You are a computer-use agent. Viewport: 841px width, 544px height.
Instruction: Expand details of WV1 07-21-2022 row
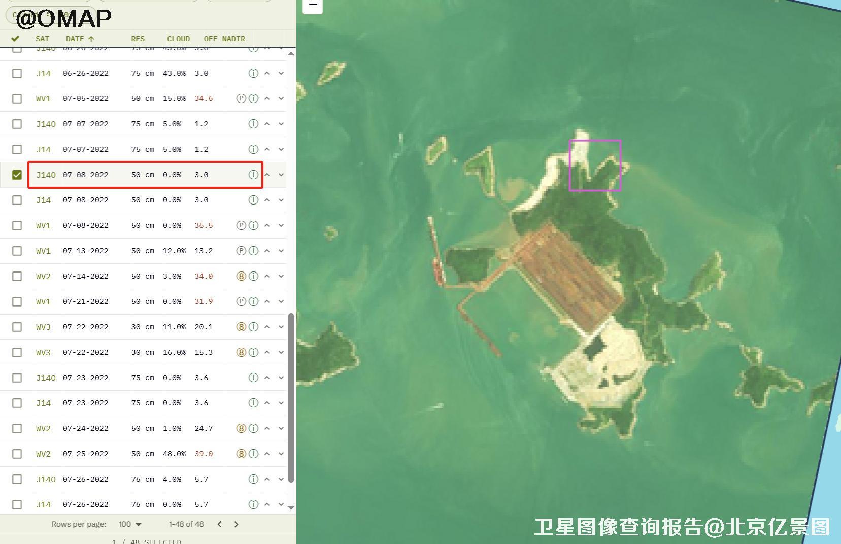tap(281, 301)
